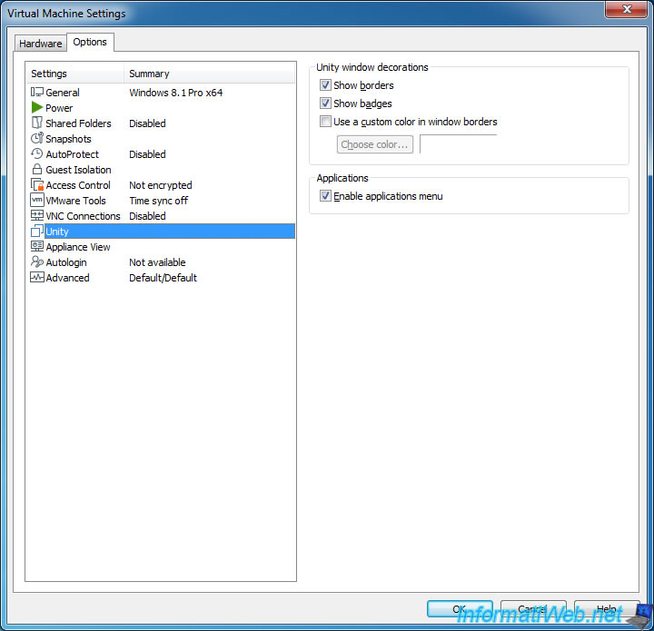Click the VNC Connections icon
This screenshot has width=654, height=631.
coord(37,216)
